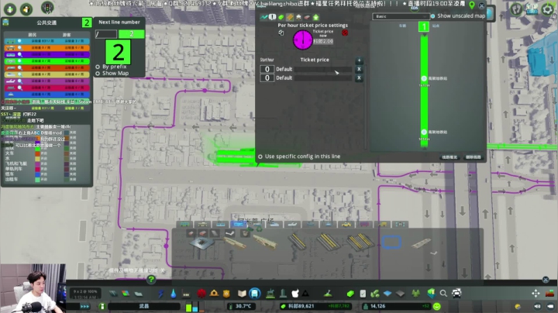This screenshot has width=558, height=313.
Task: Remove the second Default ticket price row
Action: point(359,77)
